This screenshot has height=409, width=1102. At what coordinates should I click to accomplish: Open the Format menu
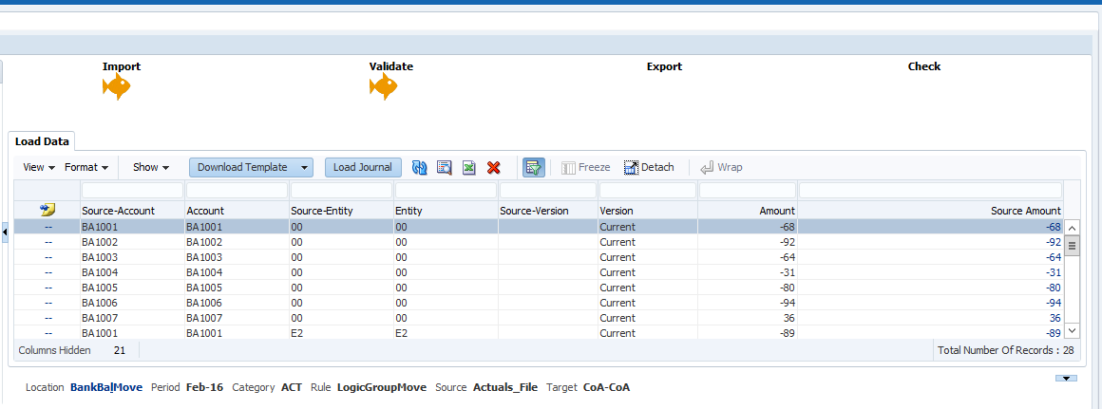86,167
